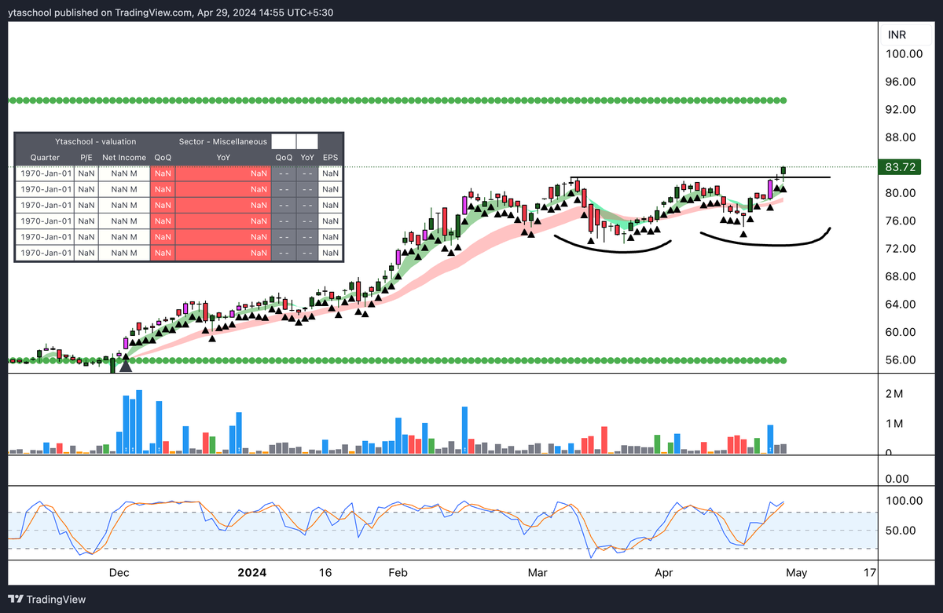
Task: Click the latest green candle near 83.72
Action: (783, 170)
